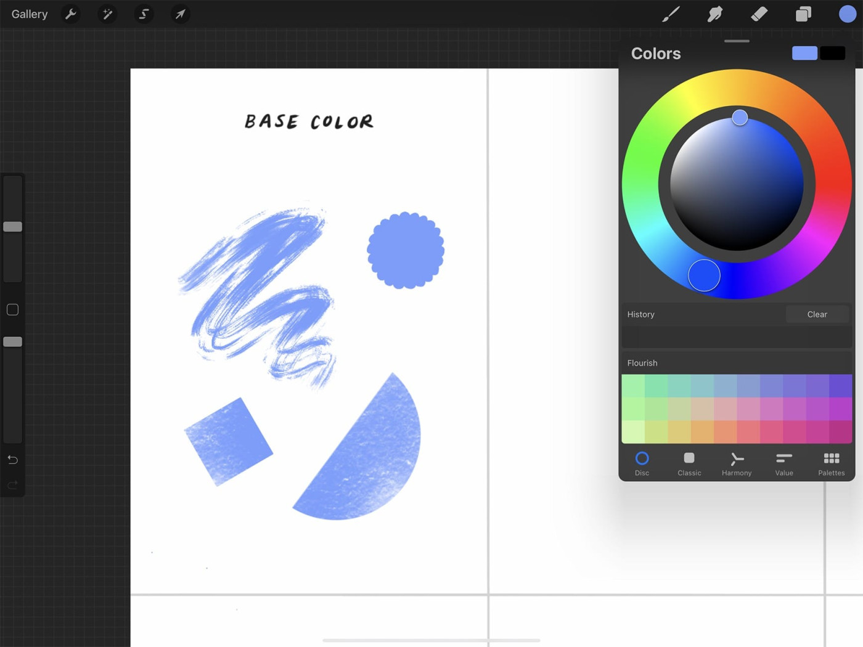Switch to the Harmony color tab
Viewport: 863px width, 647px height.
click(x=737, y=463)
